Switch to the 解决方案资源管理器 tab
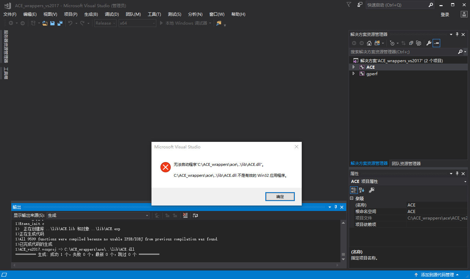Image resolution: width=470 pixels, height=279 pixels. (x=369, y=163)
